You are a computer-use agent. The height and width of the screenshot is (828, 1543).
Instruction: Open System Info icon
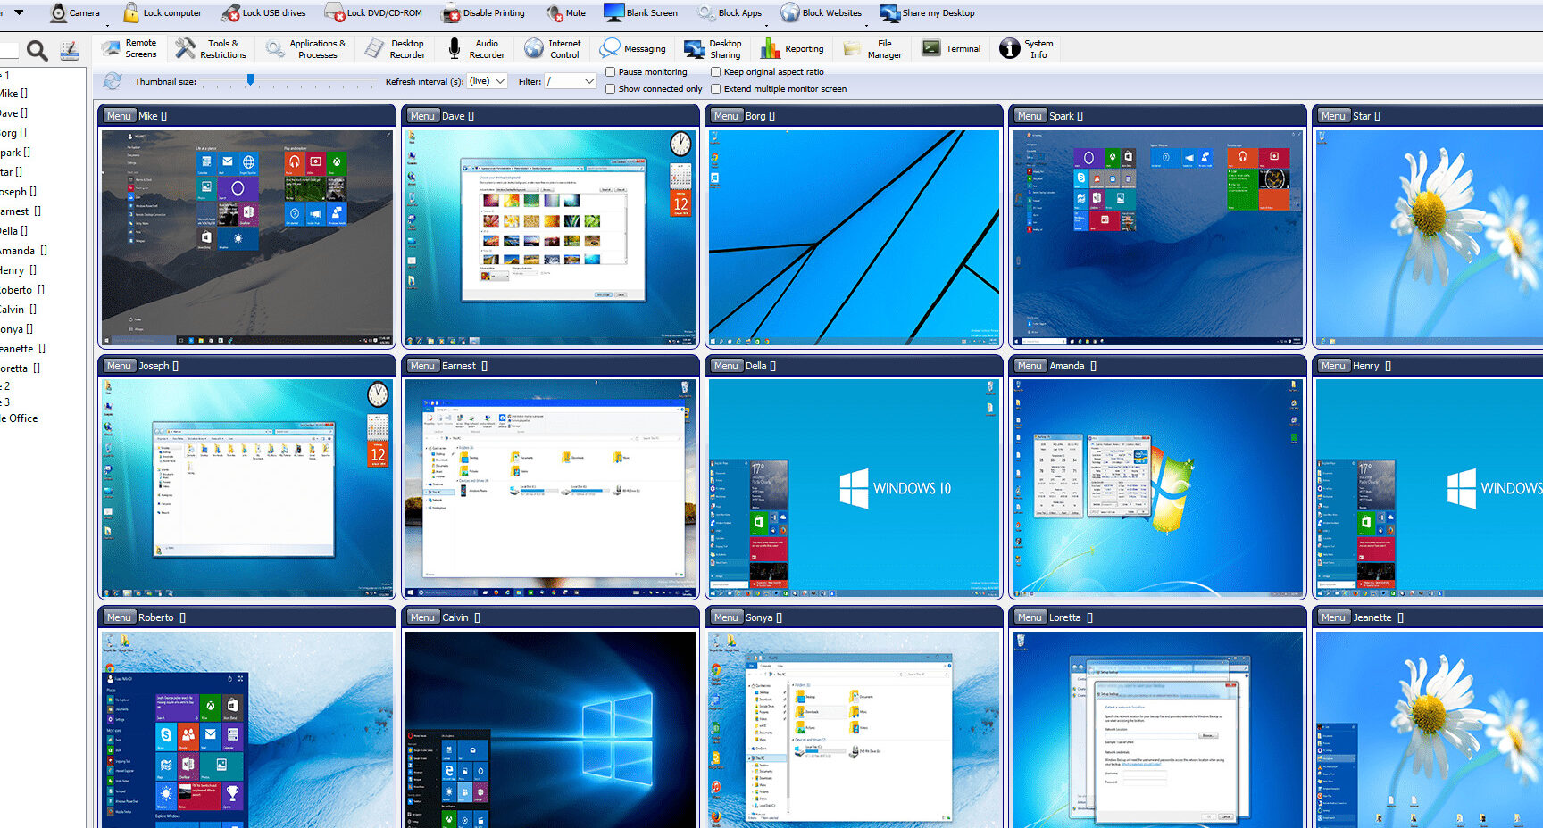pyautogui.click(x=1009, y=48)
